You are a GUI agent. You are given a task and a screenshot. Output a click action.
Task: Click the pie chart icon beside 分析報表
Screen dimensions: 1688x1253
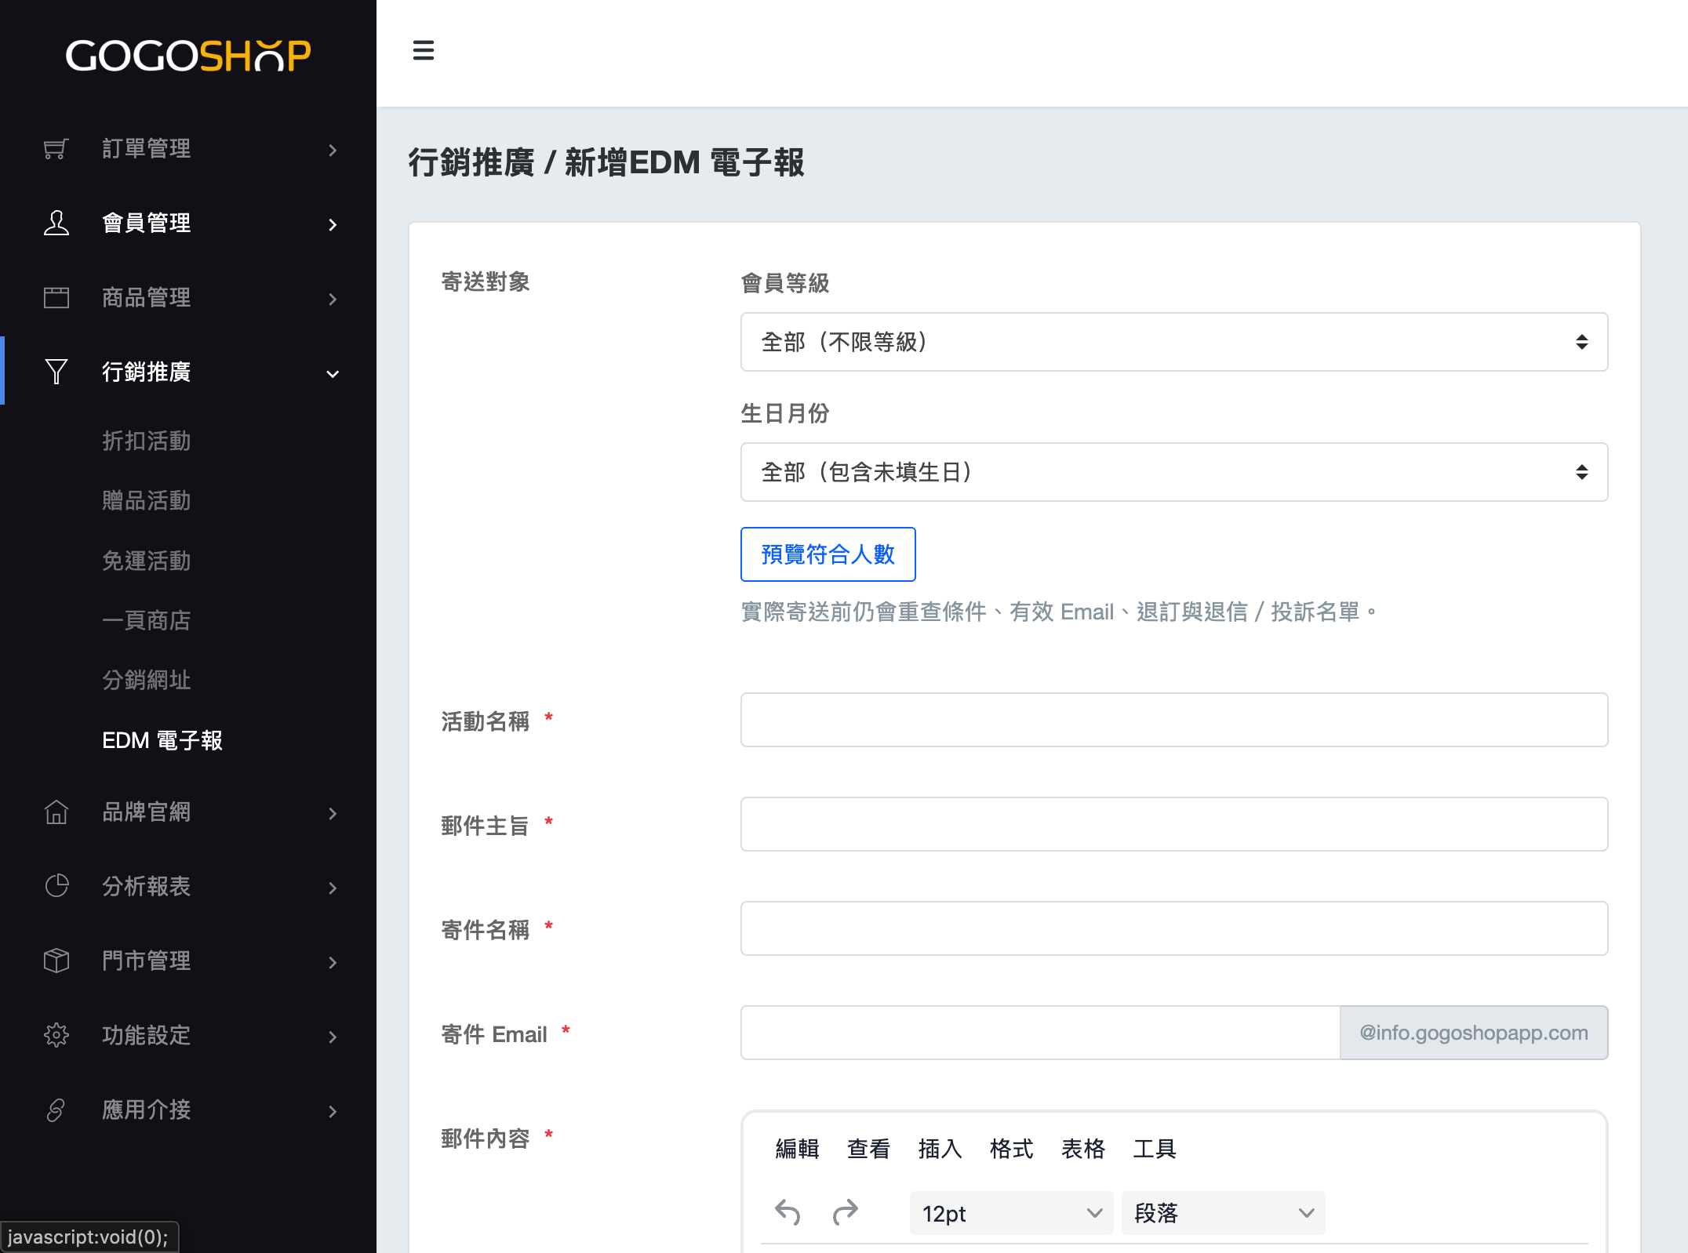[x=56, y=886]
